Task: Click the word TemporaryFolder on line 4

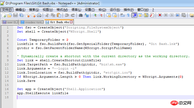Action: (x=45, y=40)
